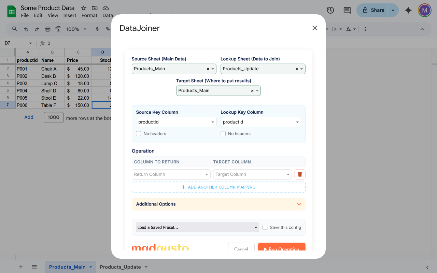Click the rows count input field

pyautogui.click(x=54, y=117)
